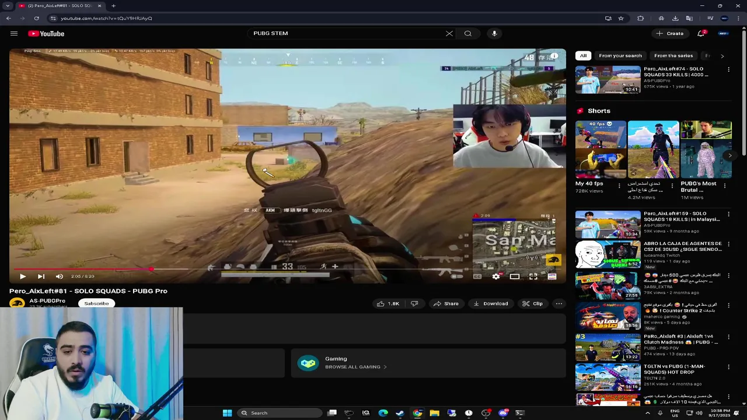Open PeRo_AixLeft #3 1v4 Clutch video
Screen dimensions: 747x420
tap(608, 346)
